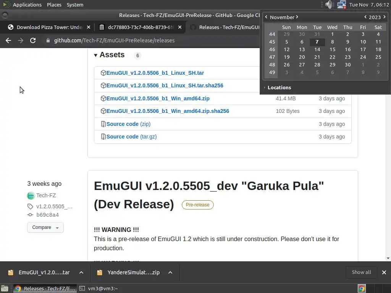Click Releases Tech-FZ Chrome taskbar button
The height and width of the screenshot is (293, 391).
45,288
